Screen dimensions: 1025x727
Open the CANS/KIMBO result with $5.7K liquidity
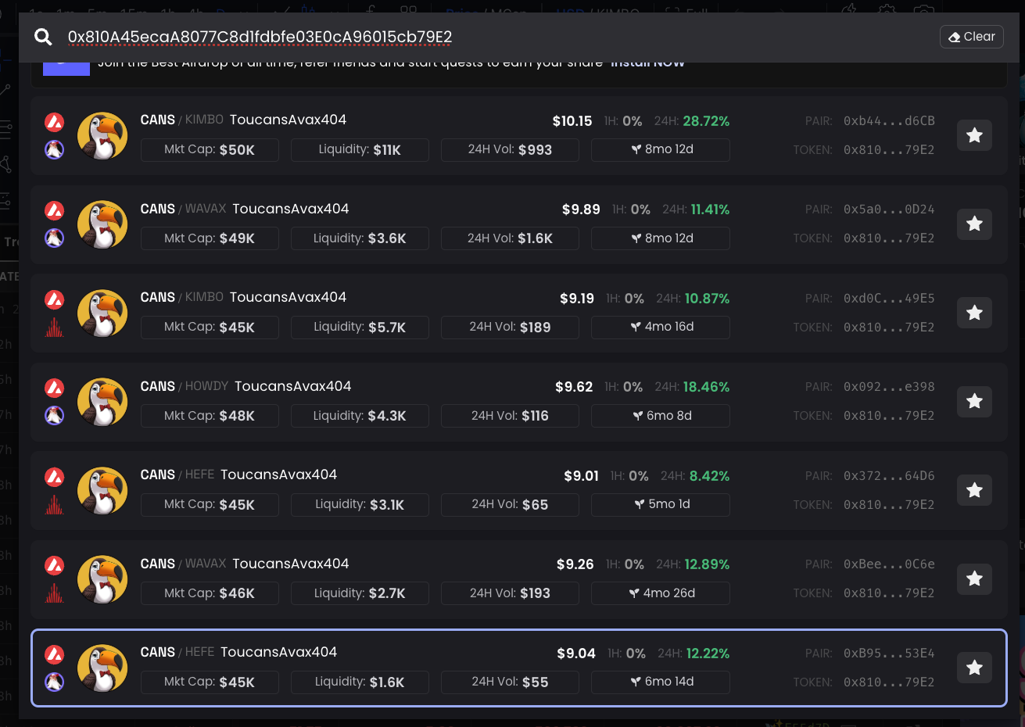coord(469,298)
